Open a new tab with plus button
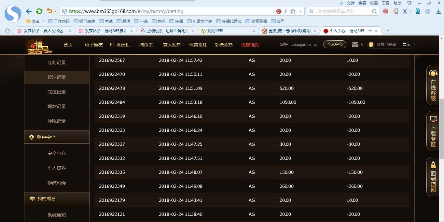This screenshot has height=222, width=444. (388, 31)
